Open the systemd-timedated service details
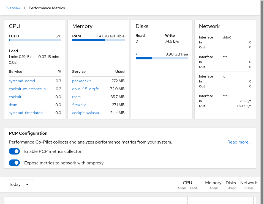Image resolution: width=264 pixels, height=204 pixels. click(x=26, y=113)
